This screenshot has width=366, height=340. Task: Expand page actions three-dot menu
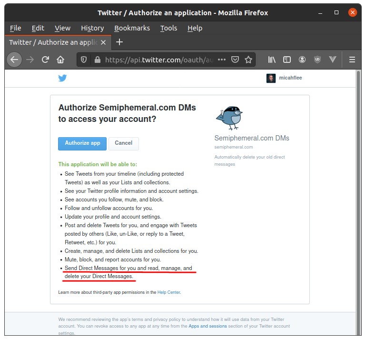click(221, 60)
